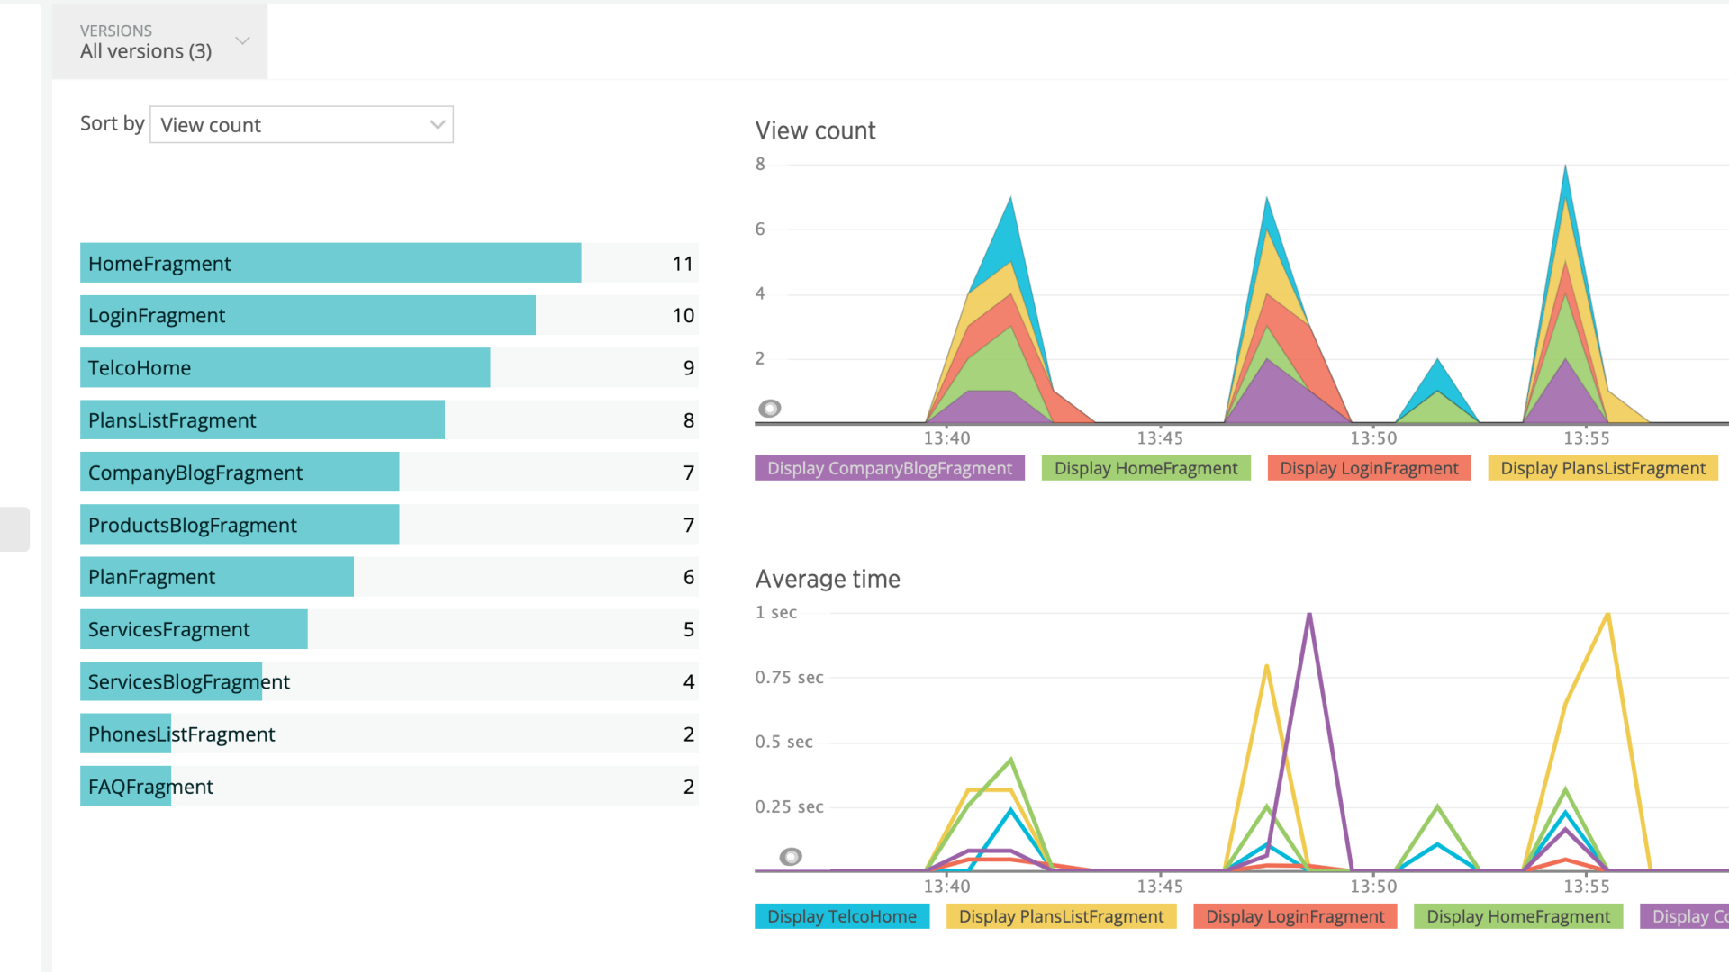Click the circular marker icon on View count chart

click(x=770, y=408)
